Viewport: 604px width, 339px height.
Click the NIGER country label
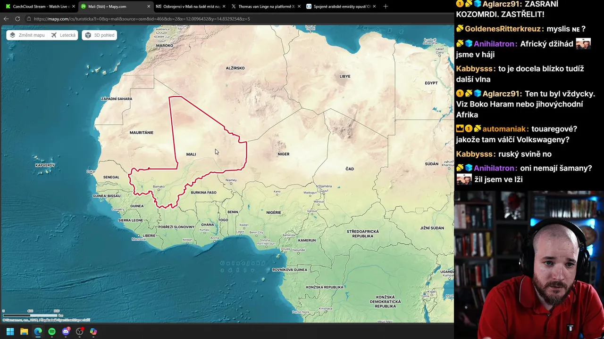pyautogui.click(x=284, y=154)
